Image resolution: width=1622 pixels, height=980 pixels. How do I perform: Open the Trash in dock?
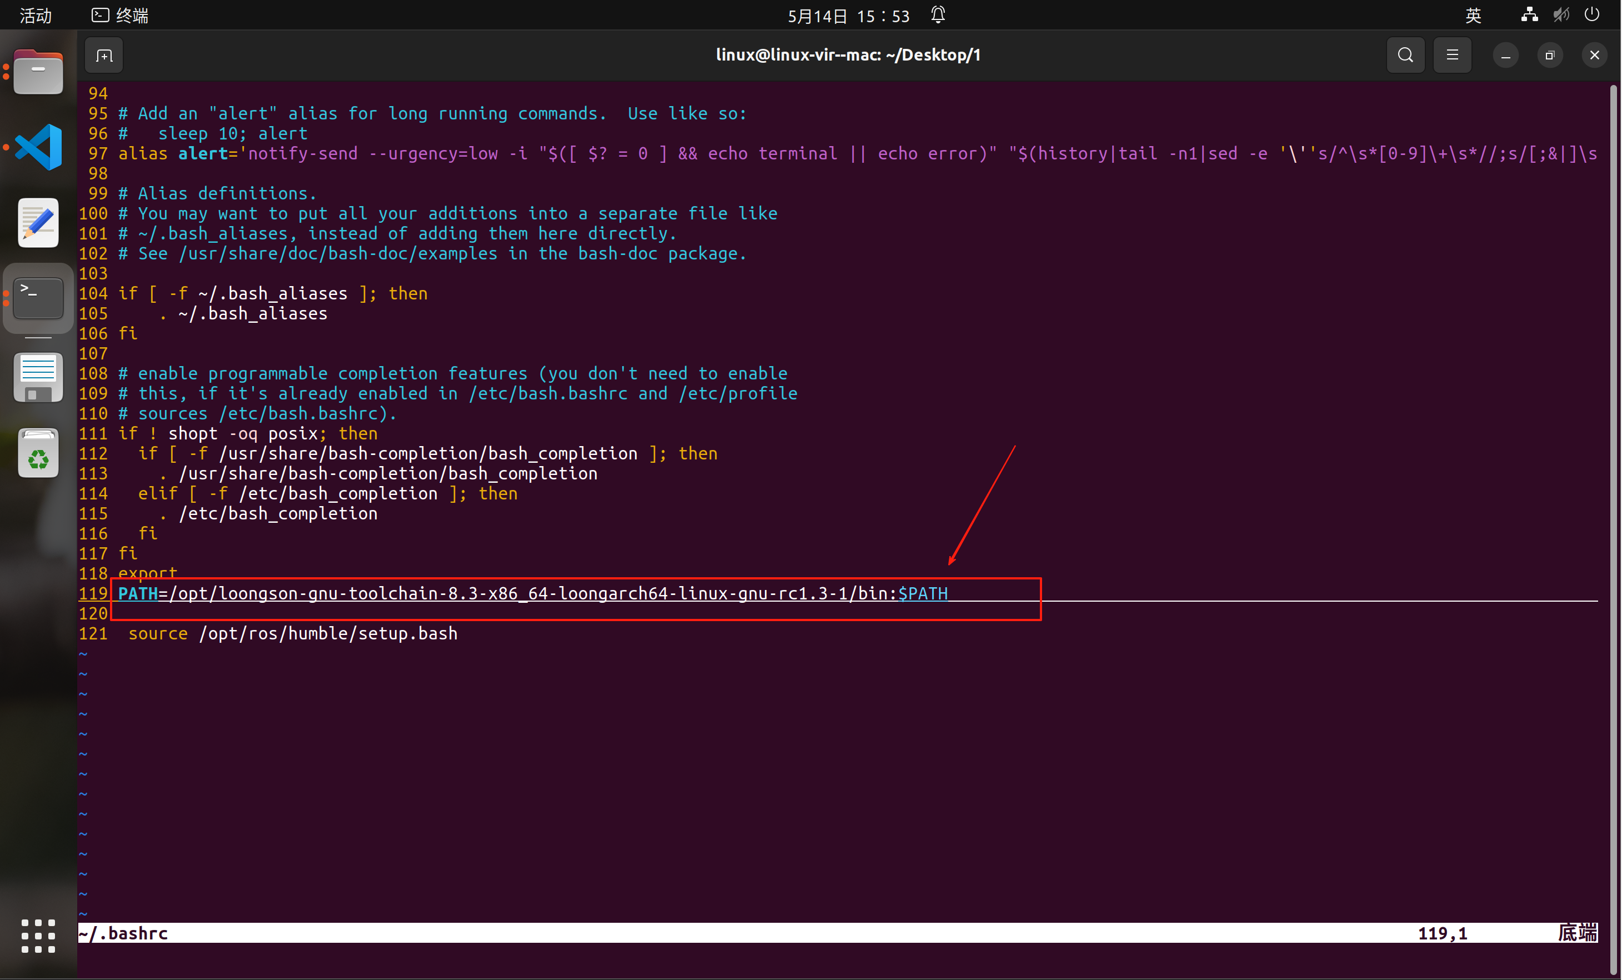point(38,453)
